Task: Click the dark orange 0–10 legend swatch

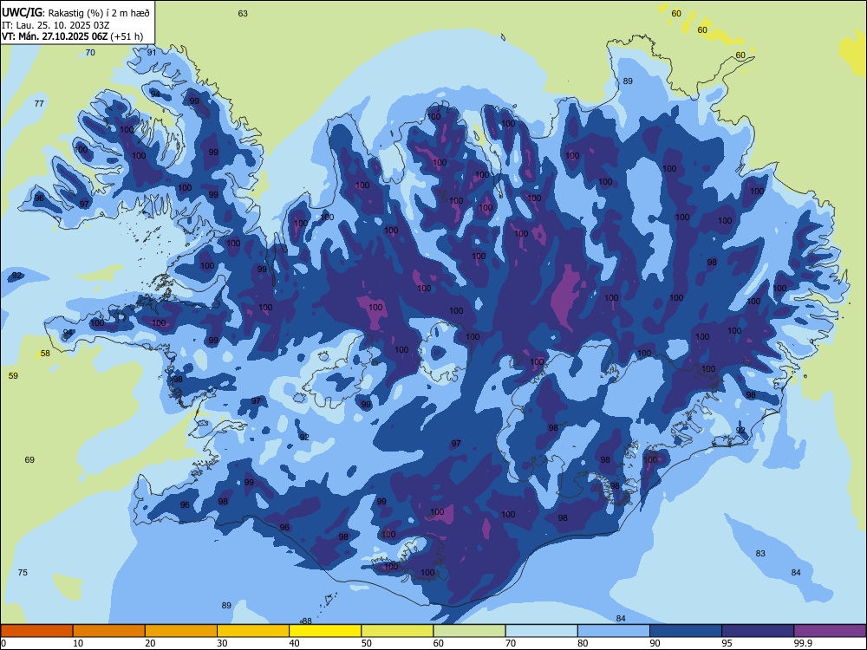Action: pyautogui.click(x=36, y=631)
